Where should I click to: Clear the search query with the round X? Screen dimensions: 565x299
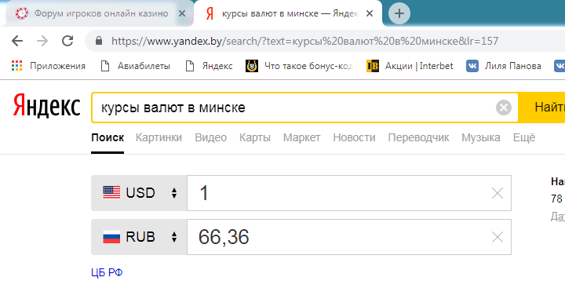coord(503,108)
